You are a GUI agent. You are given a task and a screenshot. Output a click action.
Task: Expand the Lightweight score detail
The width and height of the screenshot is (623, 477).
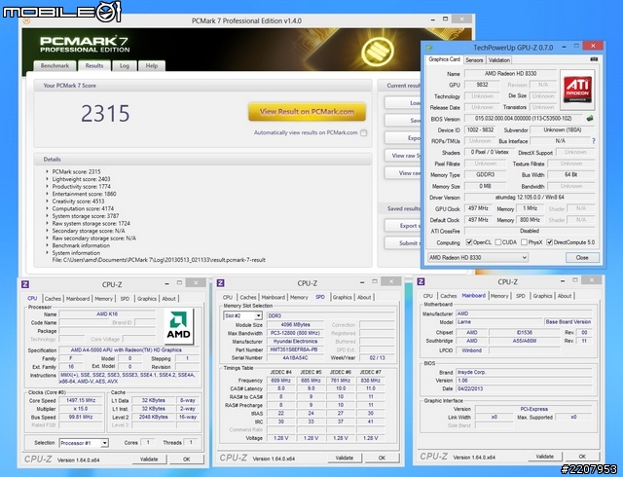[48, 179]
